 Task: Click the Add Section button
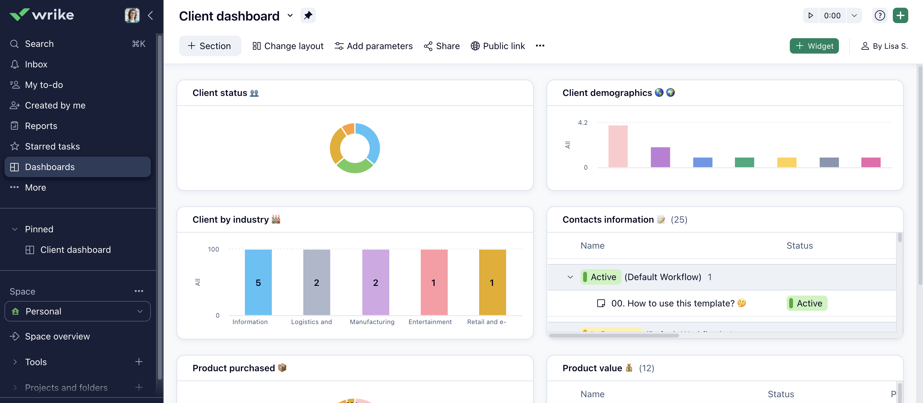click(x=210, y=46)
